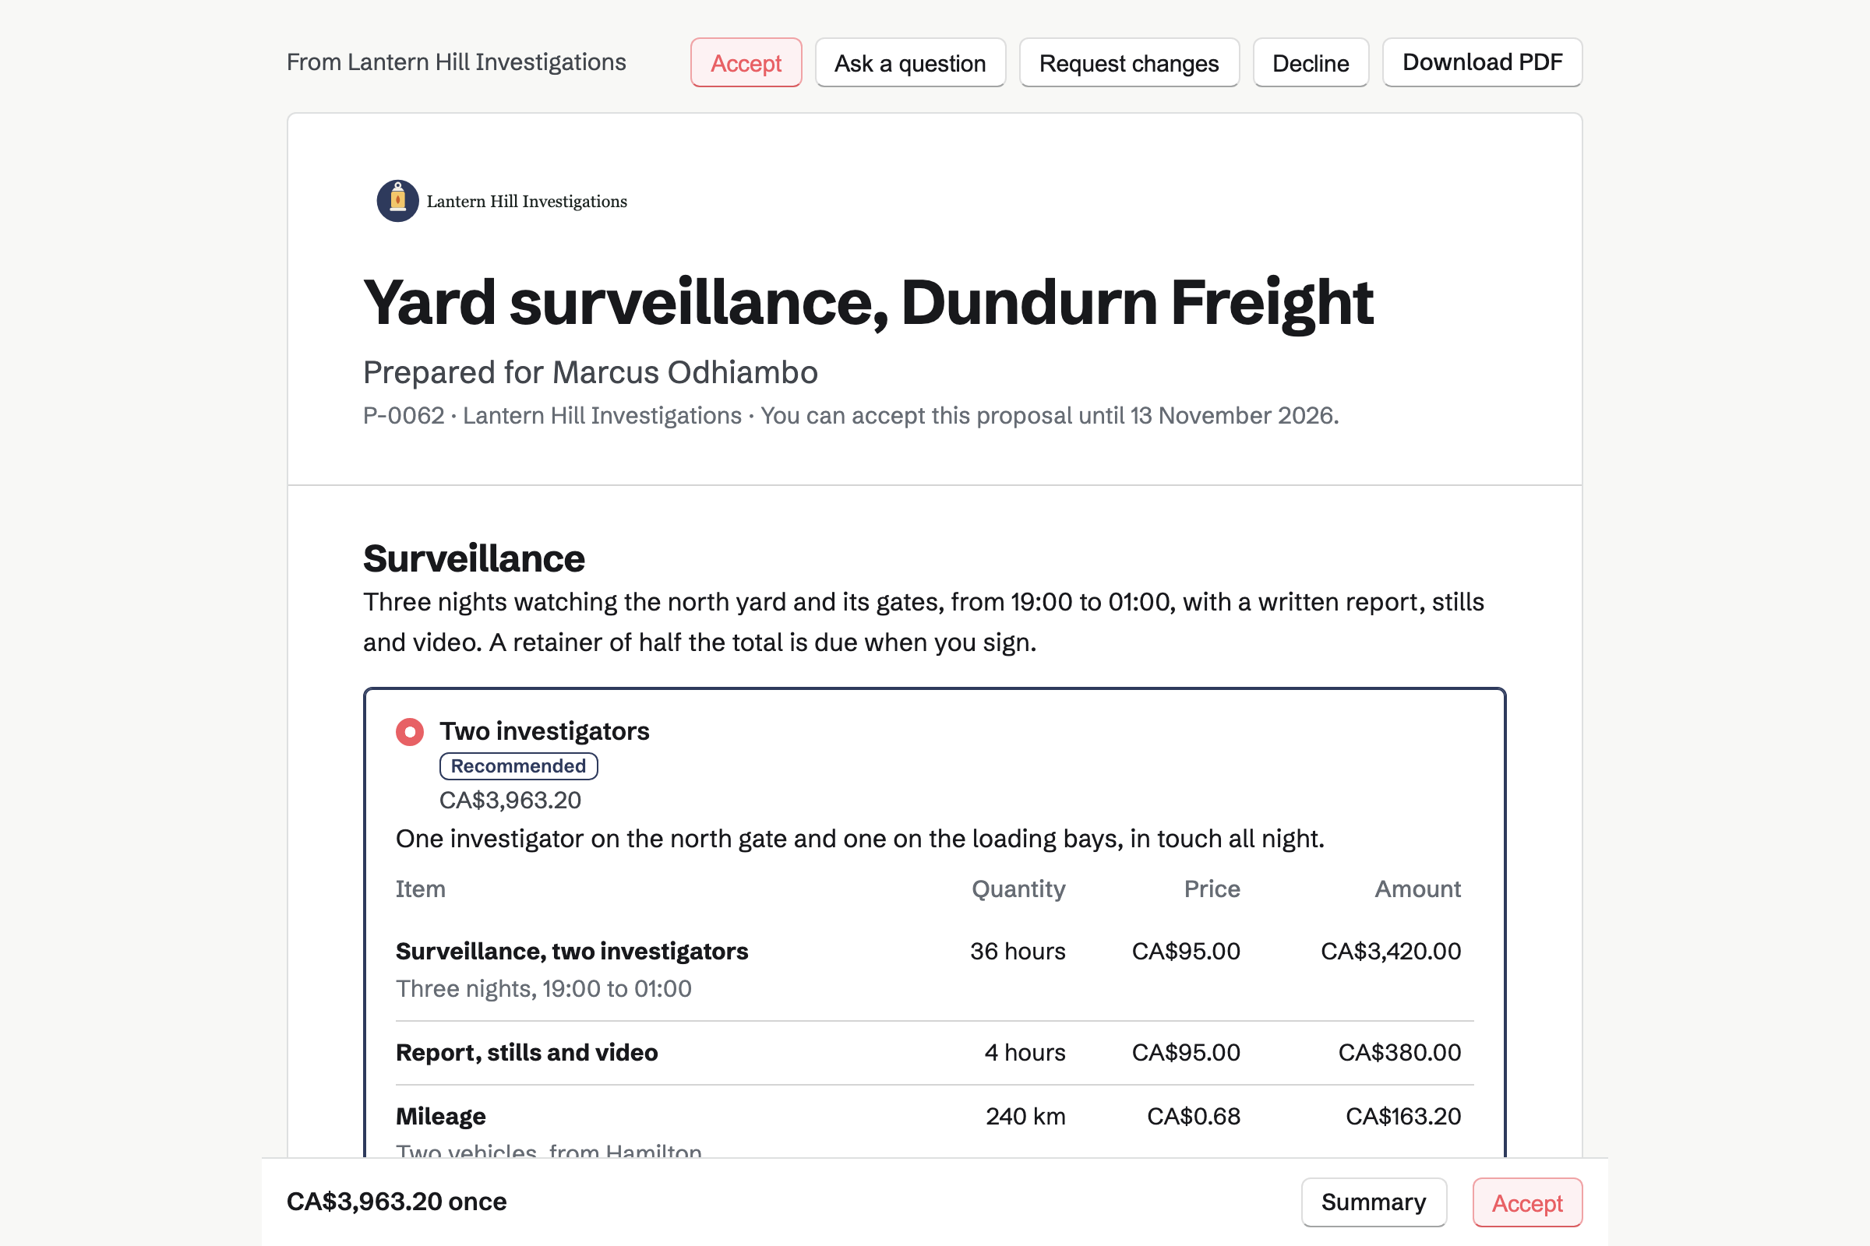Click the Lantern Hill lantern logo icon
1870x1246 pixels.
pos(397,201)
